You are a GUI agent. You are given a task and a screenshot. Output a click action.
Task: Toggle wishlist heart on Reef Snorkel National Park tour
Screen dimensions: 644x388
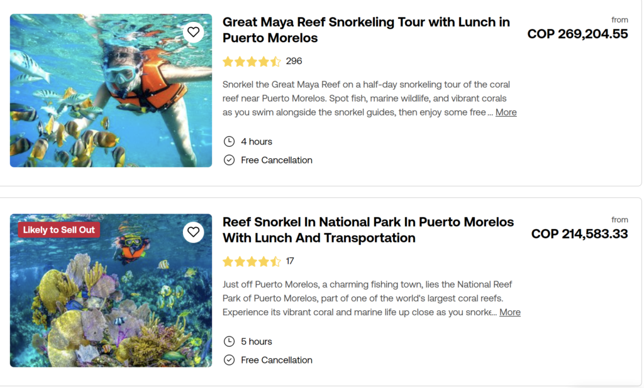coord(193,232)
